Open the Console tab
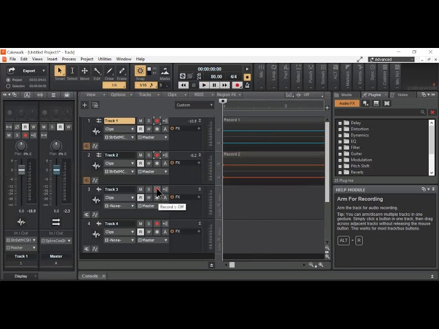439x329 pixels. click(x=90, y=276)
